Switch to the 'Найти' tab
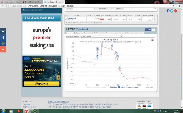Viewport: 183px width, 113px height. [x=129, y=33]
